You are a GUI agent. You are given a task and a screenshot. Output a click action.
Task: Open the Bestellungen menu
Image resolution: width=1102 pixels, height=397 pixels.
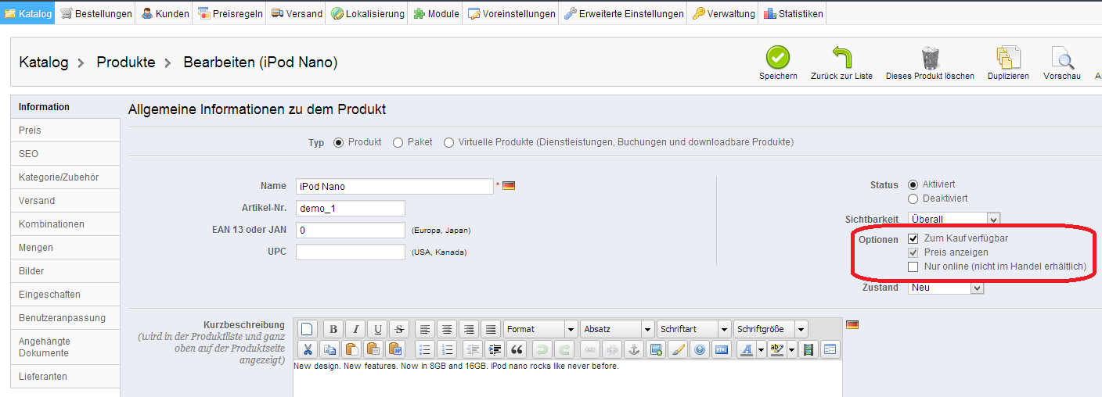96,13
